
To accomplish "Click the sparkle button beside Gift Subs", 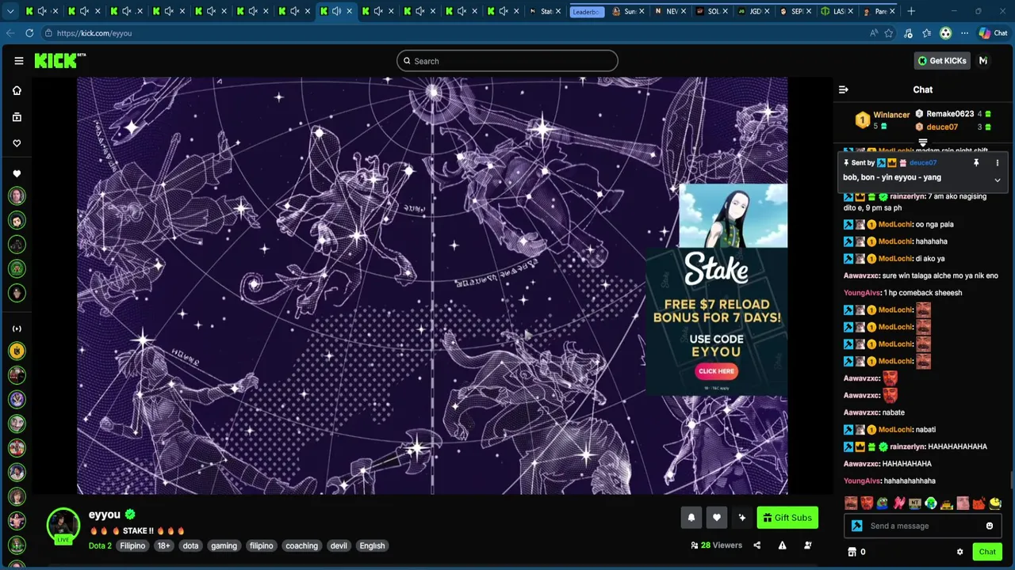I will point(742,518).
